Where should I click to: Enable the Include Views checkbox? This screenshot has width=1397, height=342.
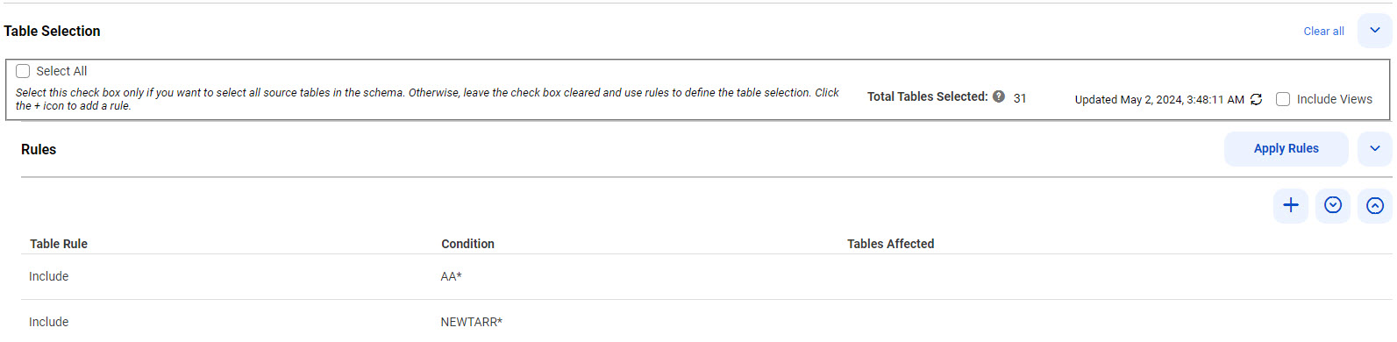pyautogui.click(x=1282, y=99)
